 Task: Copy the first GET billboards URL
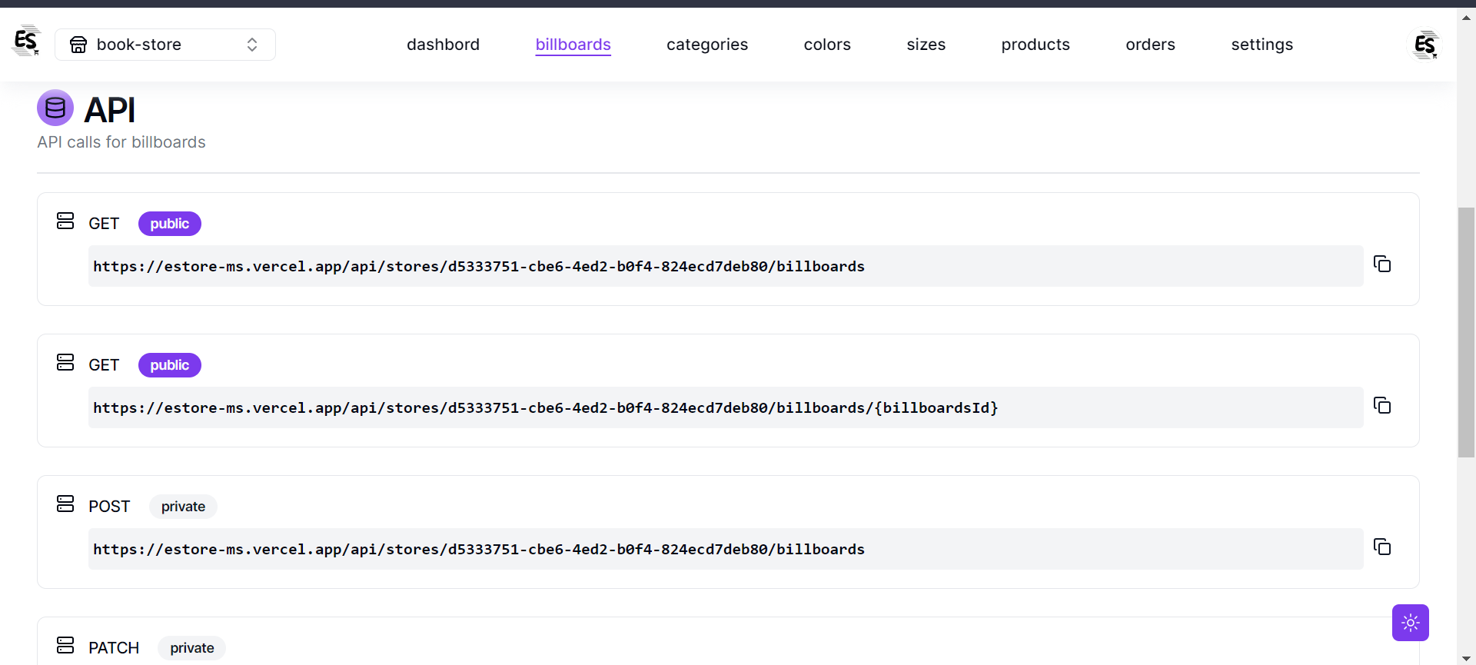point(1382,264)
